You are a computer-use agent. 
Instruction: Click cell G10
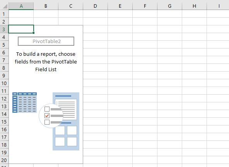coord(169,83)
